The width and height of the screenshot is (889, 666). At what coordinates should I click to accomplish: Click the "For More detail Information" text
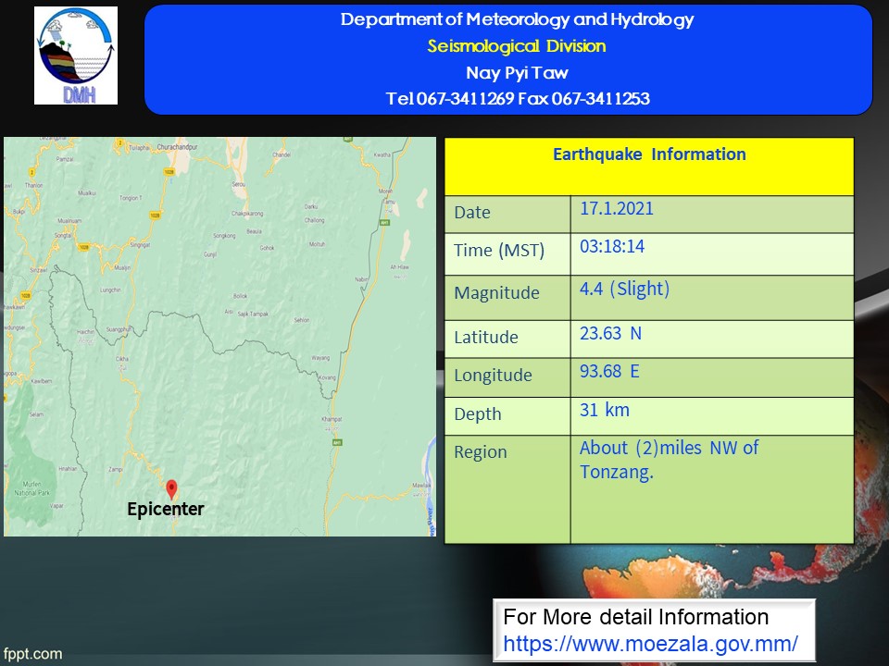coord(635,617)
